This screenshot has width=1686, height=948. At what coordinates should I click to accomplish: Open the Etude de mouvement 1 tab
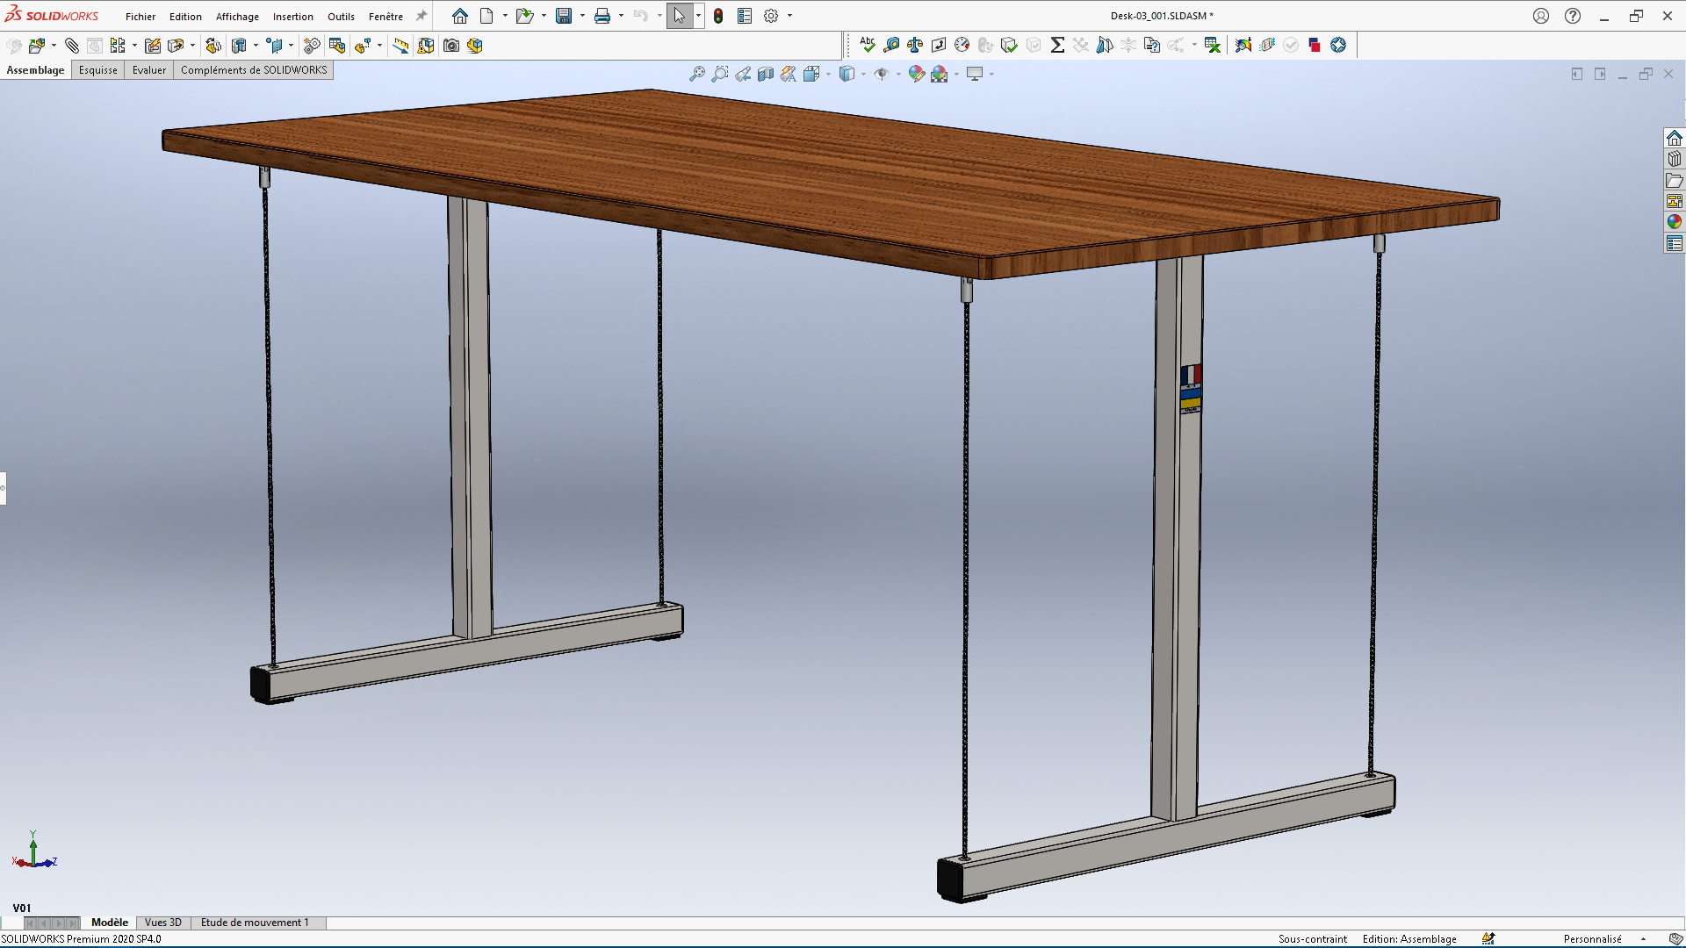pos(255,923)
